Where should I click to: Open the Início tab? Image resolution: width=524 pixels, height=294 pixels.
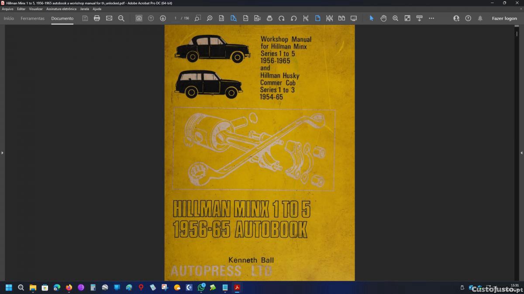point(9,18)
